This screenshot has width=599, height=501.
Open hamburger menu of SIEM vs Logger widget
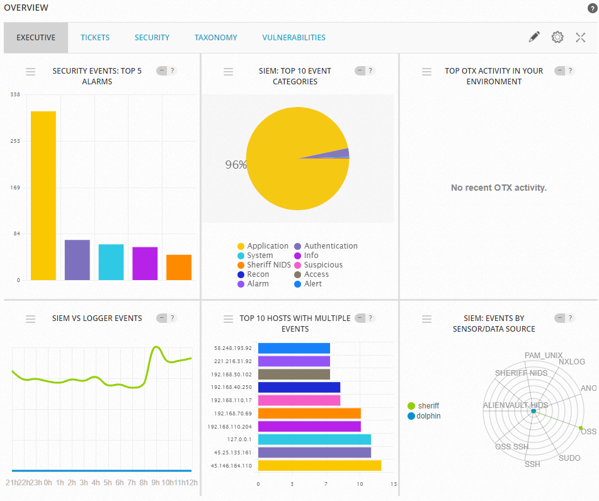coord(30,319)
